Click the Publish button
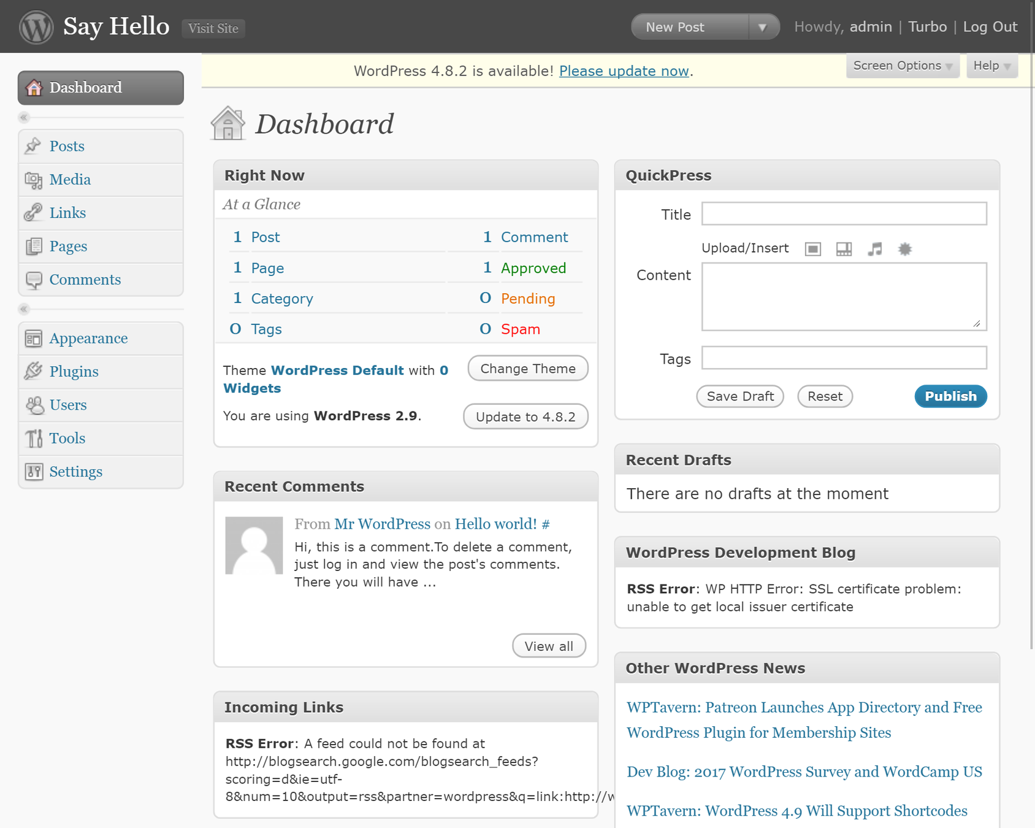Image resolution: width=1035 pixels, height=828 pixels. pyautogui.click(x=950, y=396)
